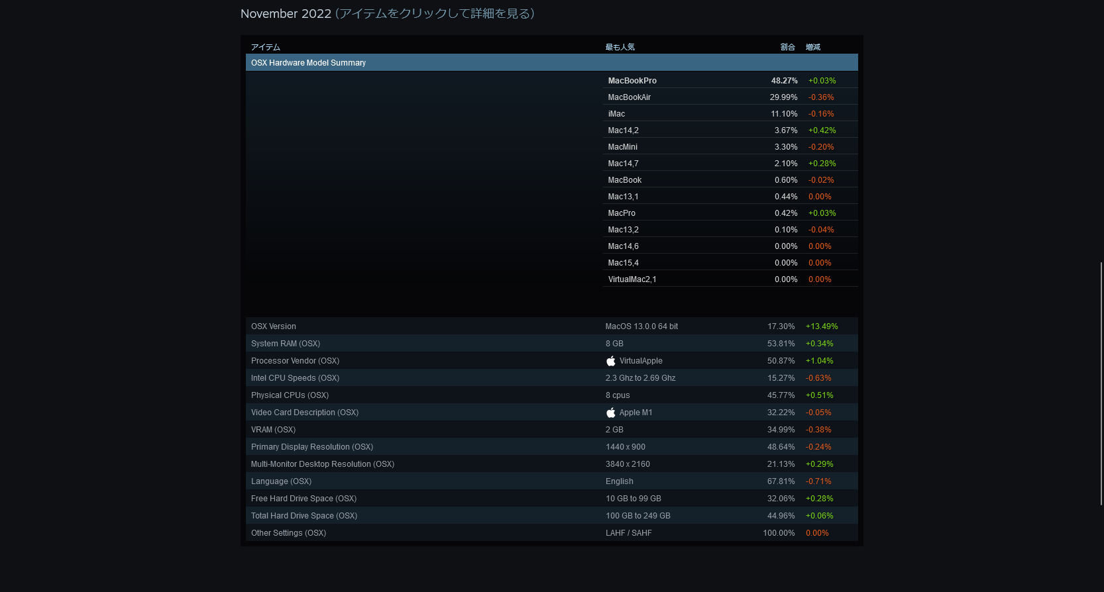Open Free Hard Drive Space (OSX) row
The width and height of the screenshot is (1104, 592).
[551, 499]
